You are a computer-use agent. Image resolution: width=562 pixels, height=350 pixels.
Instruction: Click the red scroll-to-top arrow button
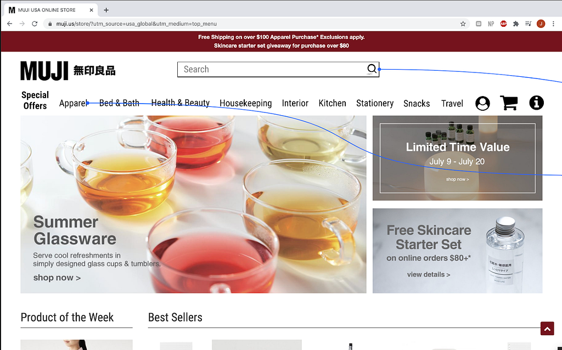click(x=547, y=329)
